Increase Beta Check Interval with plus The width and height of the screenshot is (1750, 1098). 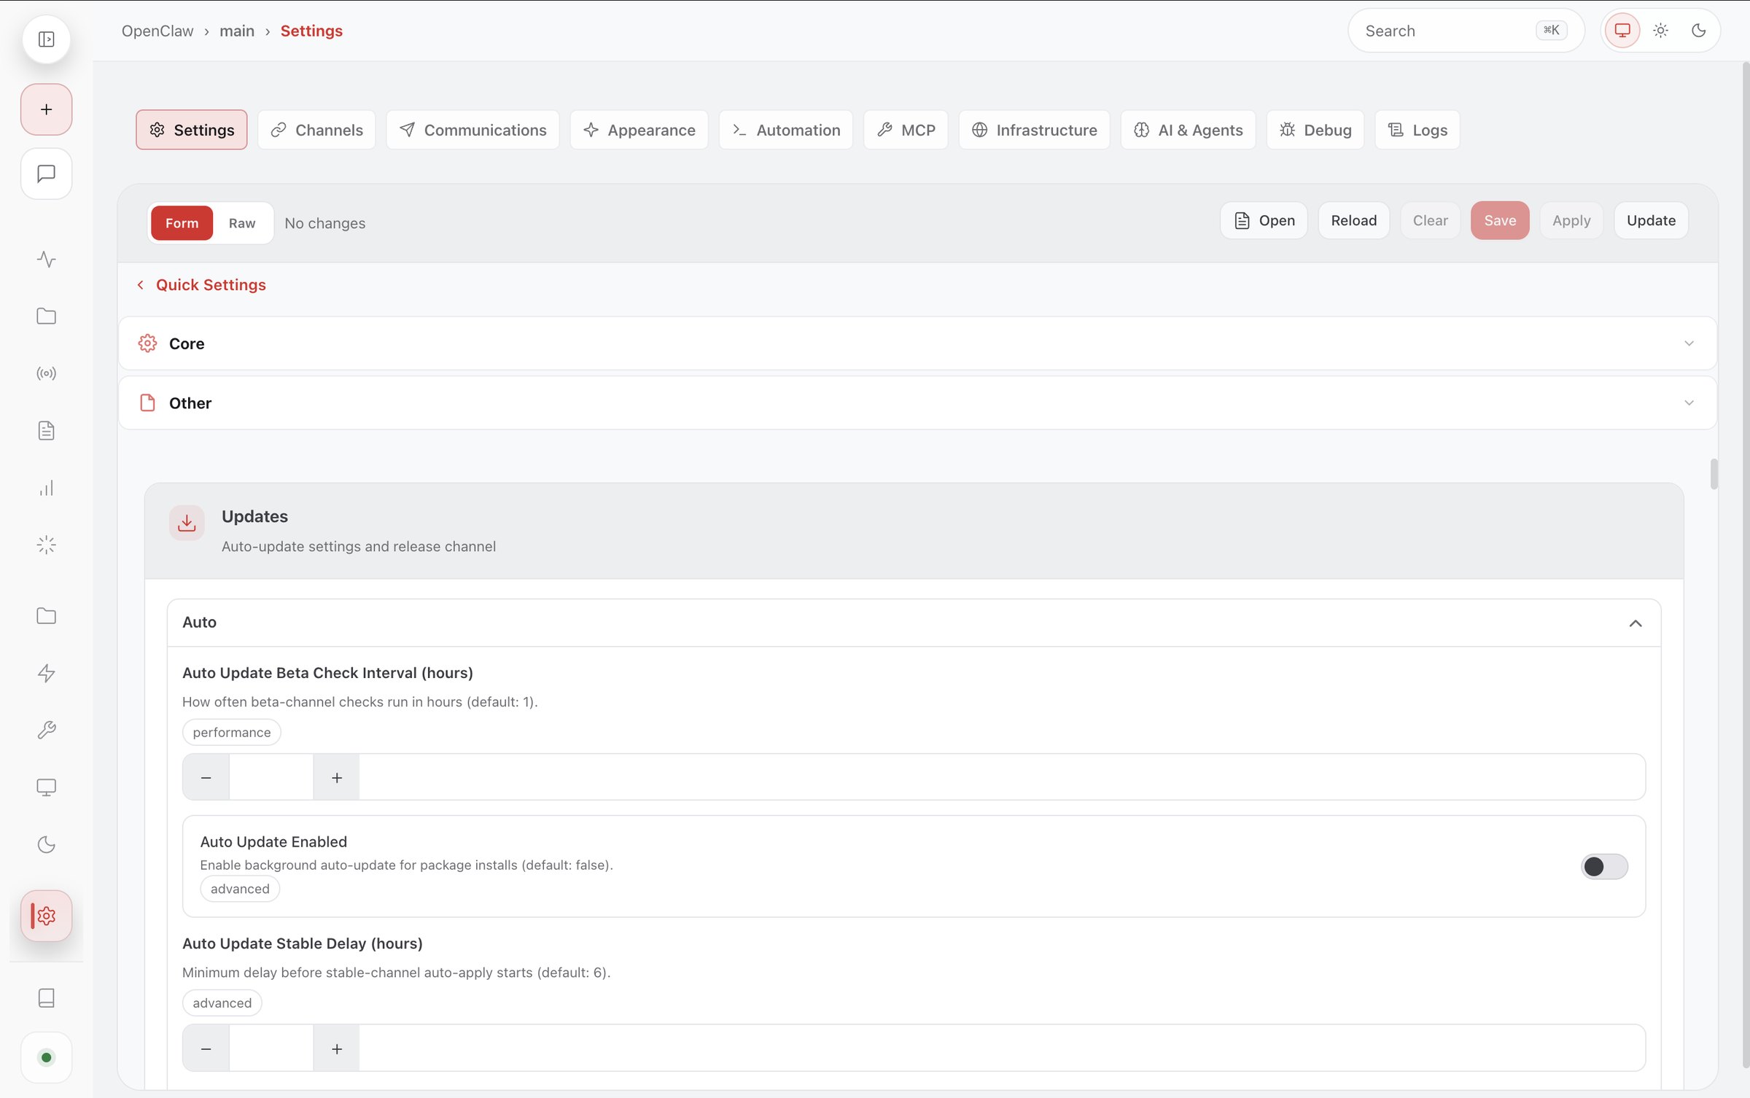click(x=336, y=777)
